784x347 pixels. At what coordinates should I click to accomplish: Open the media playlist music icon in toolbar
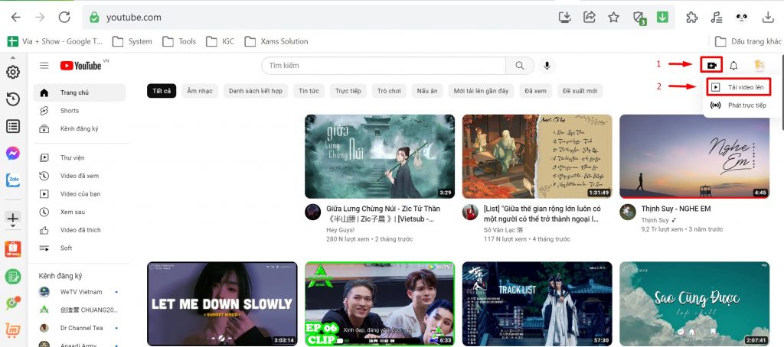click(x=717, y=18)
